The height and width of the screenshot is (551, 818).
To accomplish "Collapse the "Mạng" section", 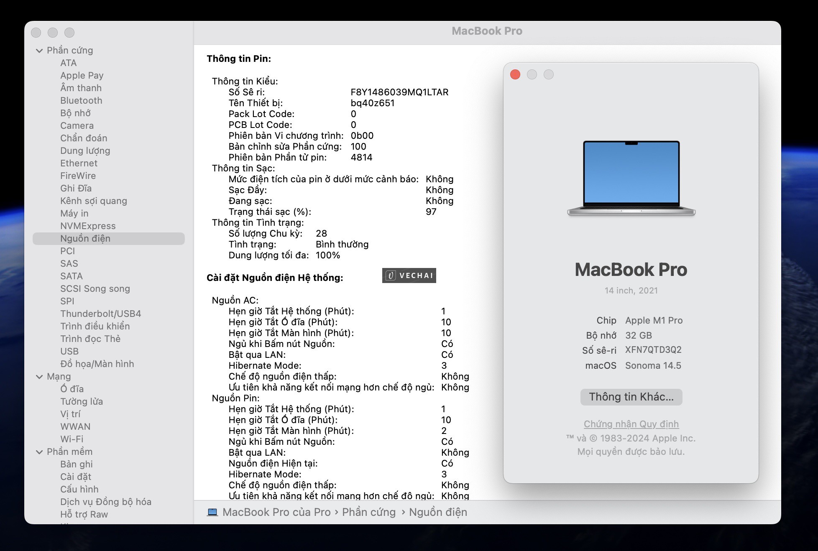I will click(x=39, y=376).
